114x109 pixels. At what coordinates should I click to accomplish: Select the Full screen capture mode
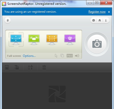16,39
